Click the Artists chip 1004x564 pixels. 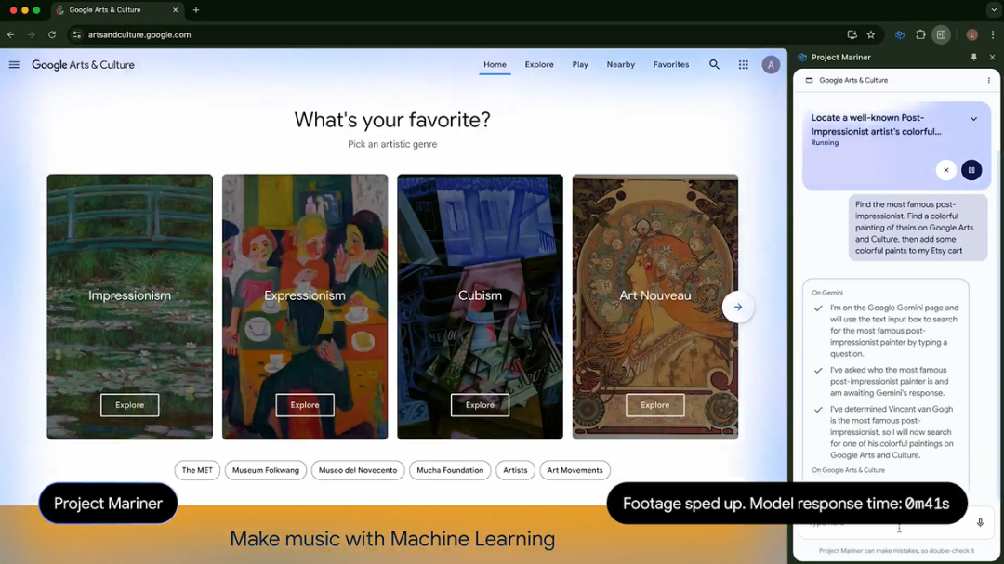coord(515,470)
